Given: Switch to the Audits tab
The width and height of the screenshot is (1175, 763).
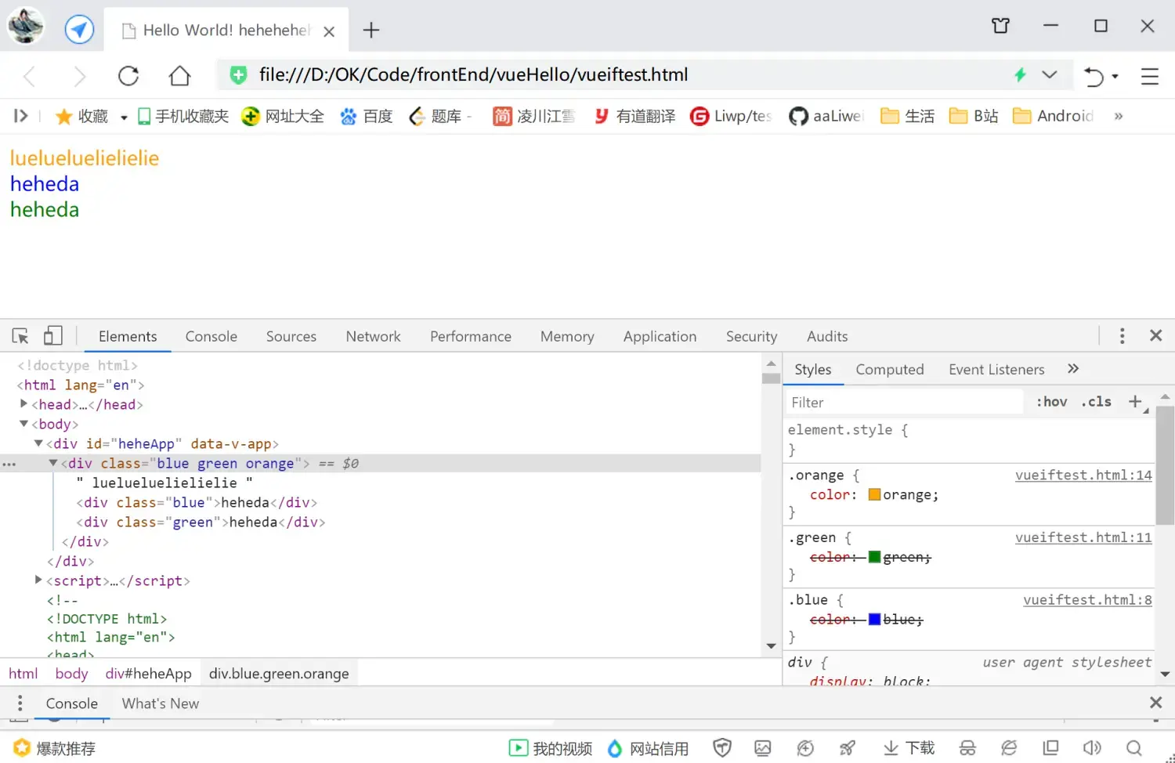Looking at the screenshot, I should click(827, 336).
